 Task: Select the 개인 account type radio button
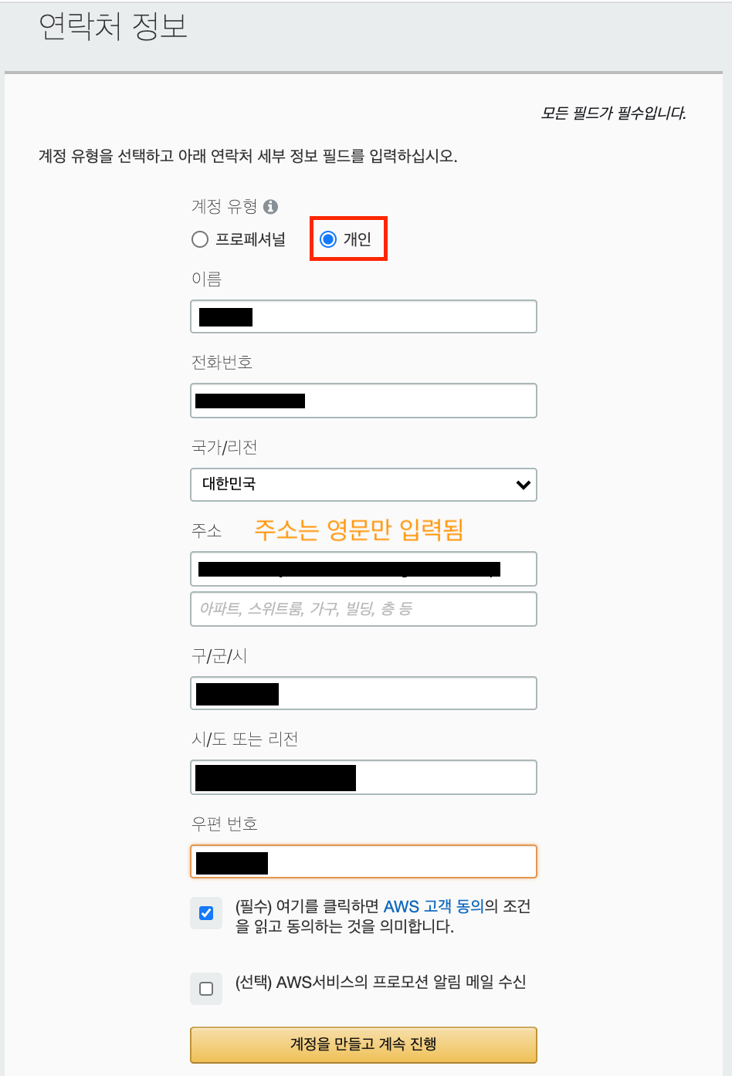(x=328, y=239)
